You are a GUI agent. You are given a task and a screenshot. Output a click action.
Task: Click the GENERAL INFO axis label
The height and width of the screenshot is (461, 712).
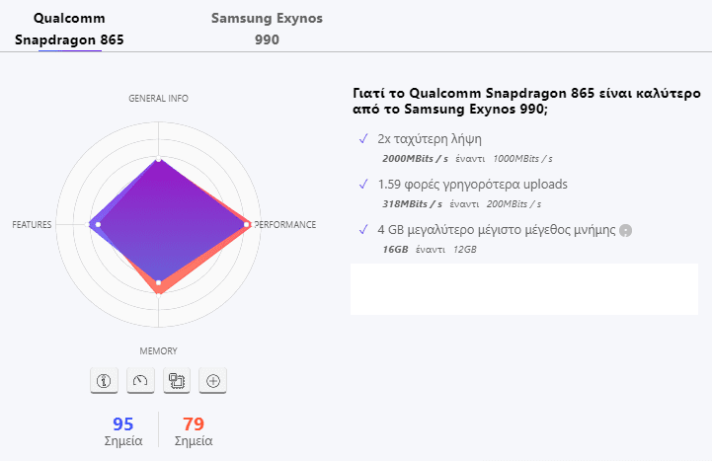(x=158, y=99)
